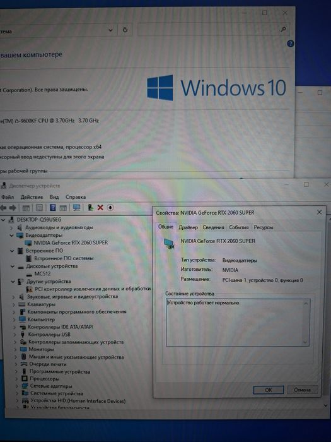Toggle the console tree toolbar icon

pos(26,208)
